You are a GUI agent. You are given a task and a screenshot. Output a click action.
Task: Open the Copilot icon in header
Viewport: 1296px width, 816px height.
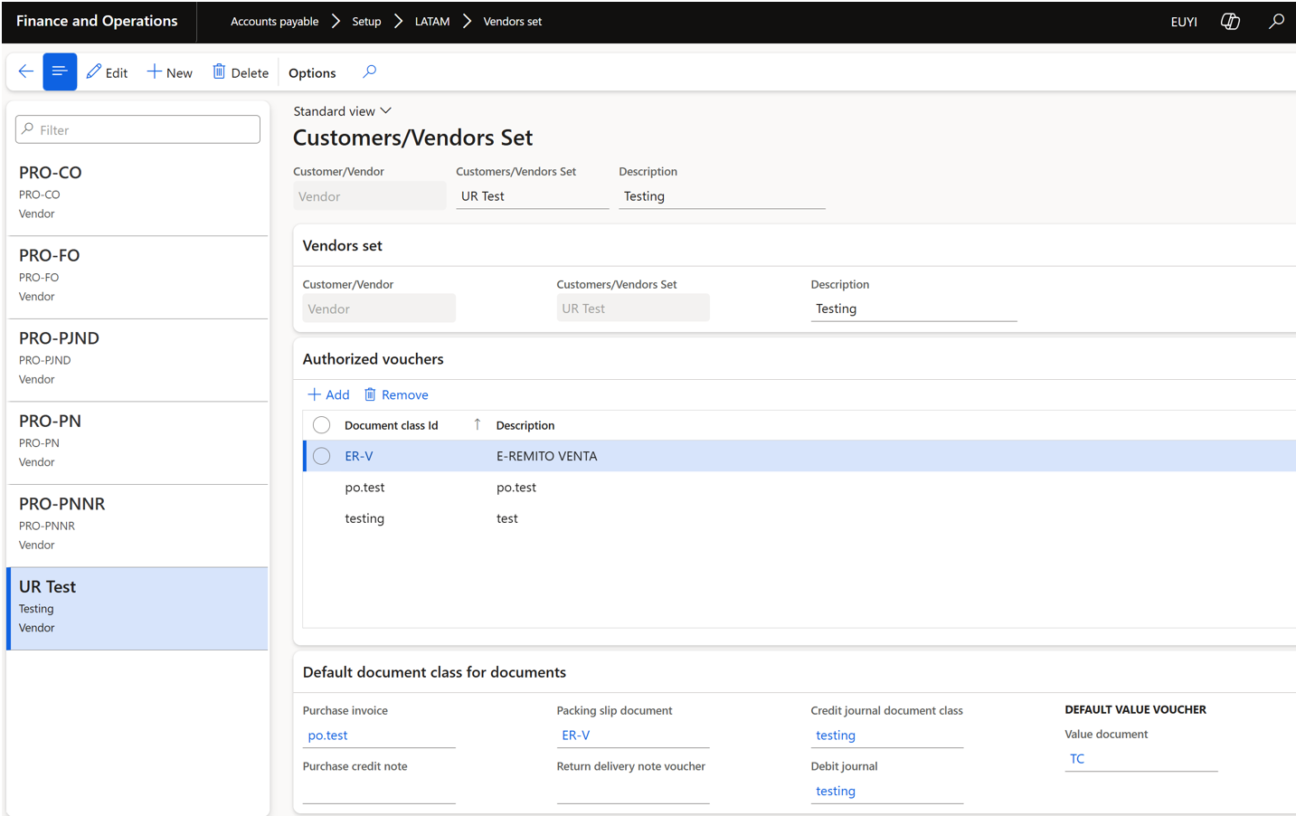point(1230,22)
